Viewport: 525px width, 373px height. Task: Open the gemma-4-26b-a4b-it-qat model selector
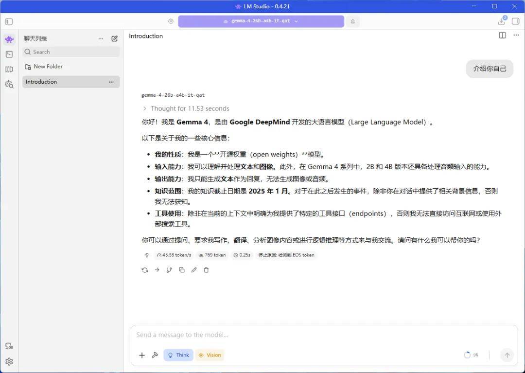(x=261, y=21)
